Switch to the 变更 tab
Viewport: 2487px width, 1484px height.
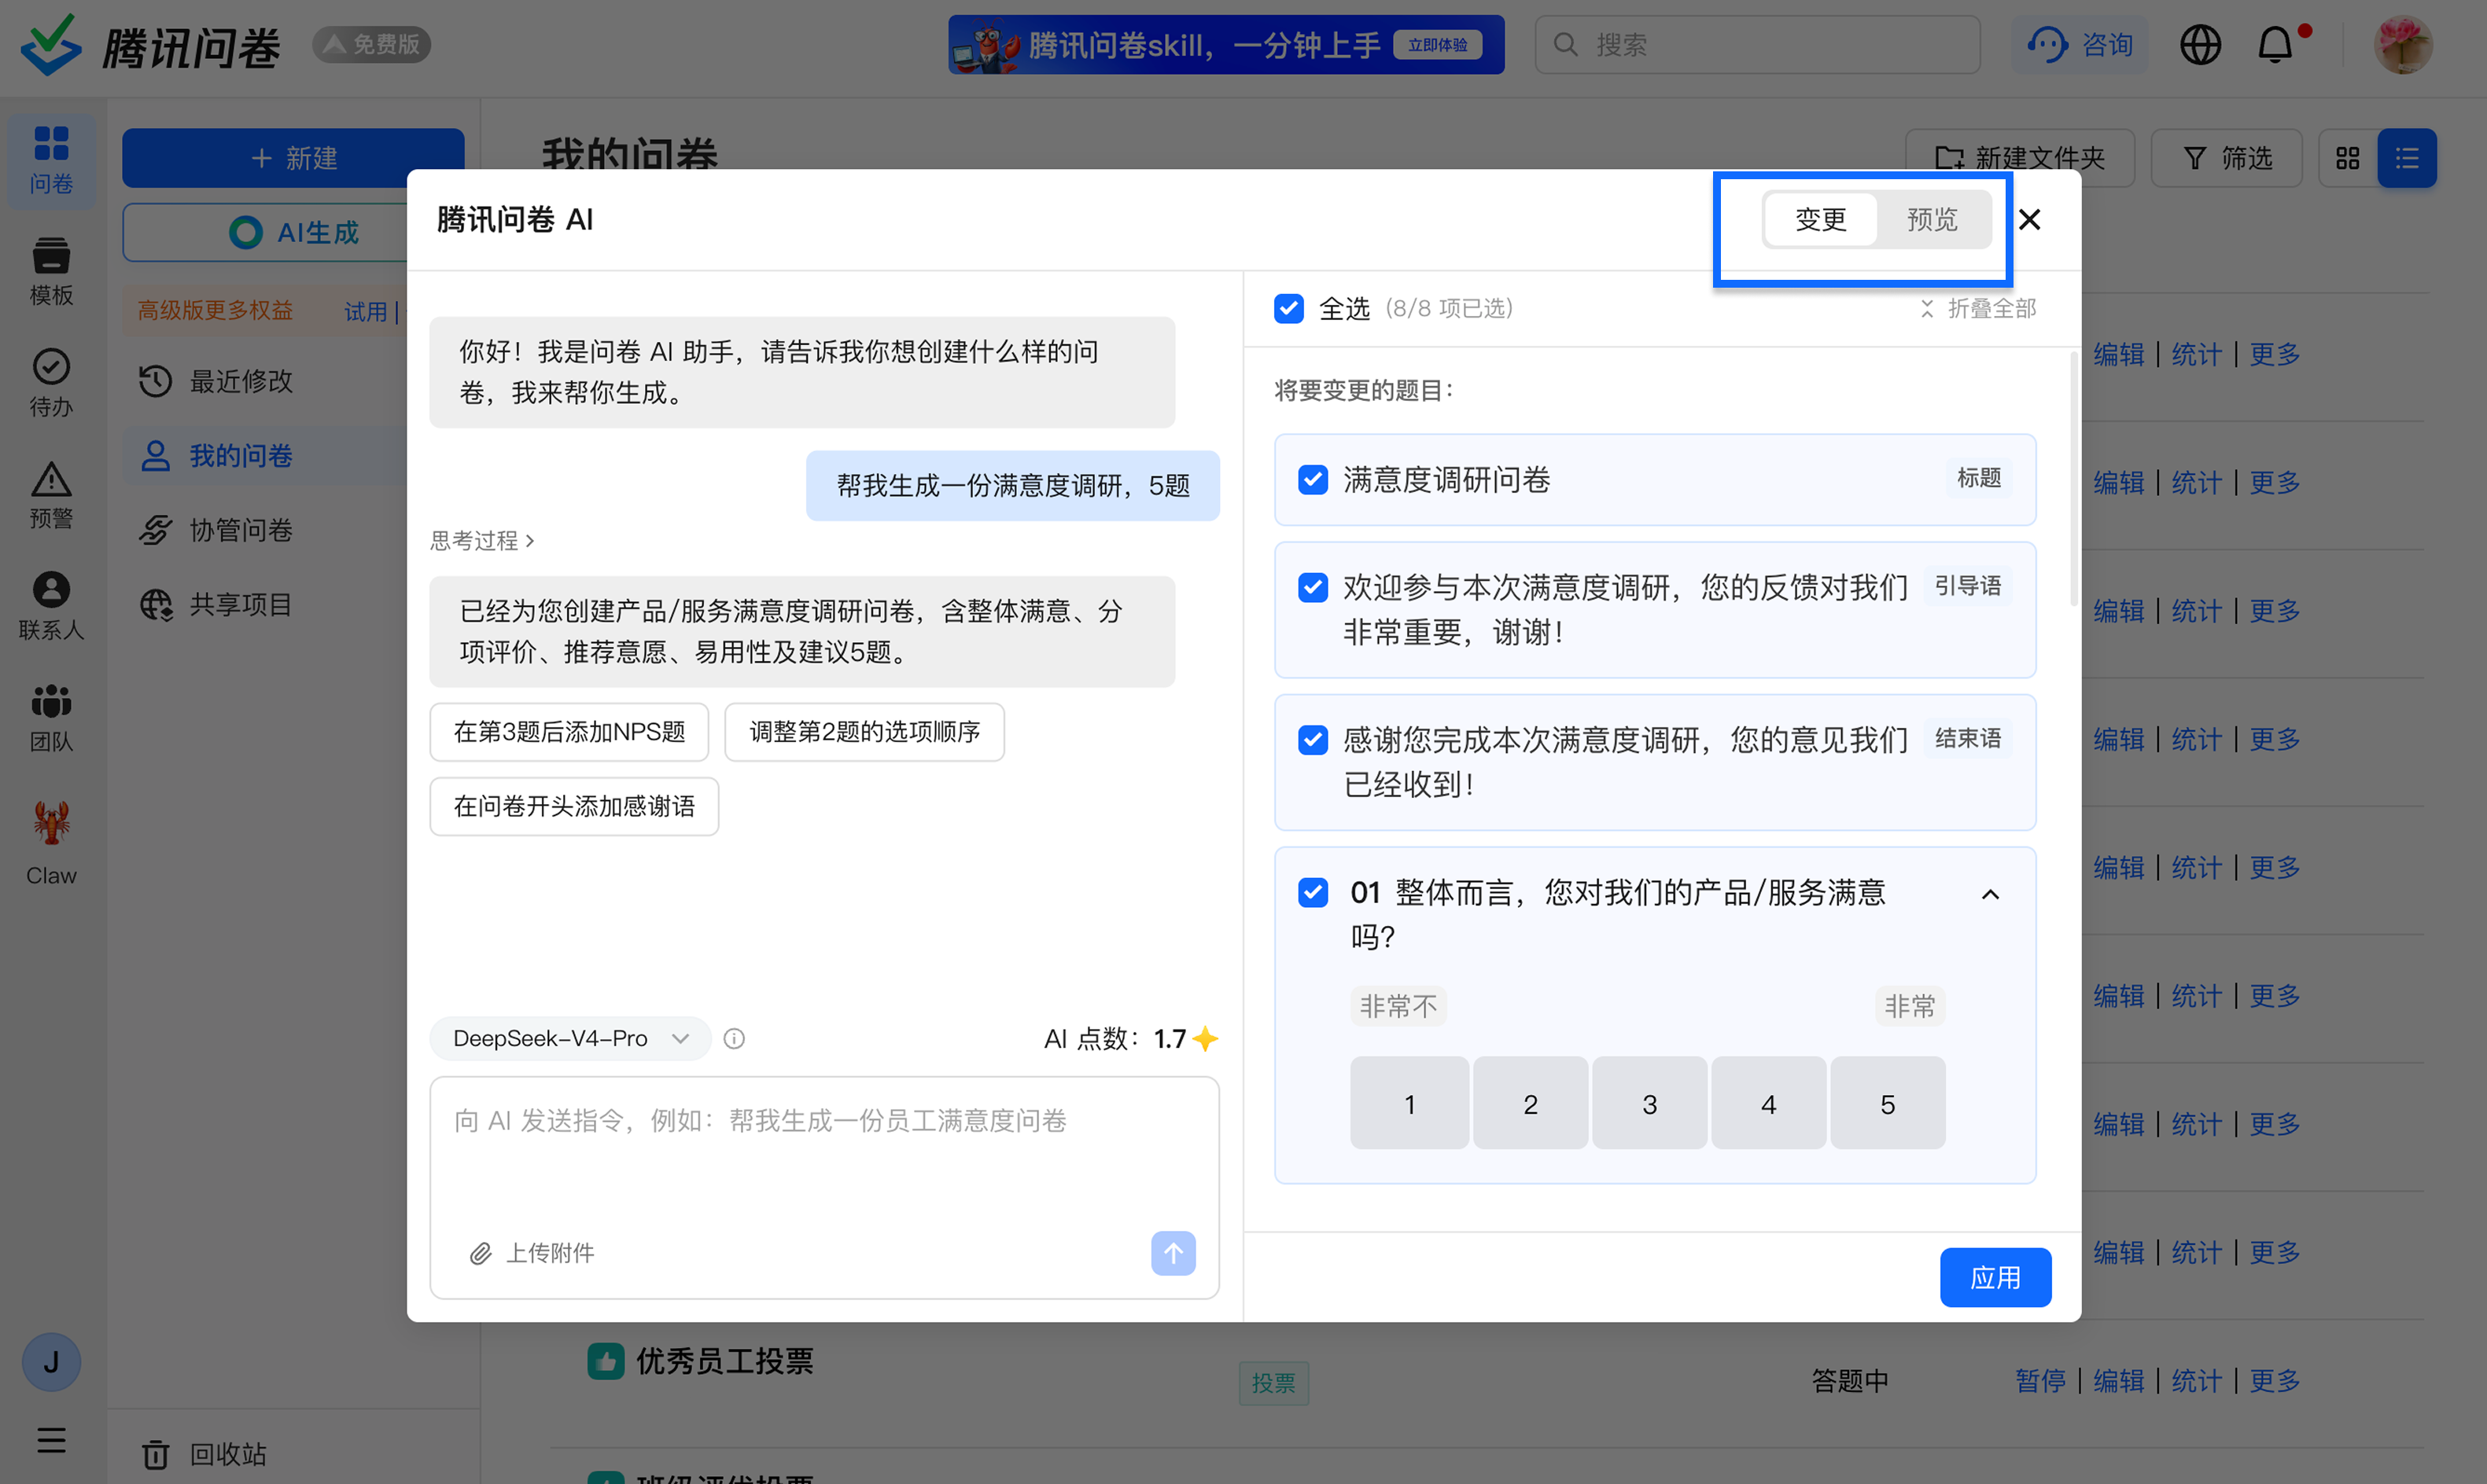1820,219
